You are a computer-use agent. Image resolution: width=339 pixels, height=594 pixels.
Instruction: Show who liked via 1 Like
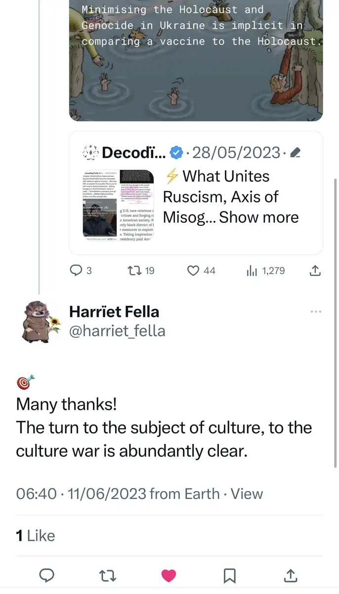(x=36, y=536)
